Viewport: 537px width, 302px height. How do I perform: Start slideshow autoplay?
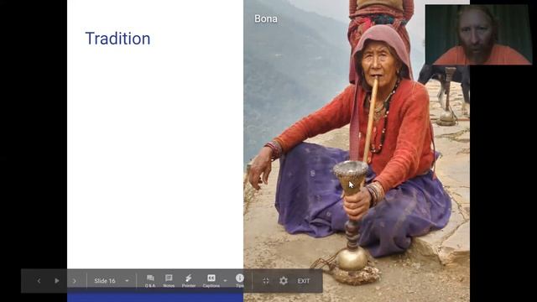click(56, 281)
